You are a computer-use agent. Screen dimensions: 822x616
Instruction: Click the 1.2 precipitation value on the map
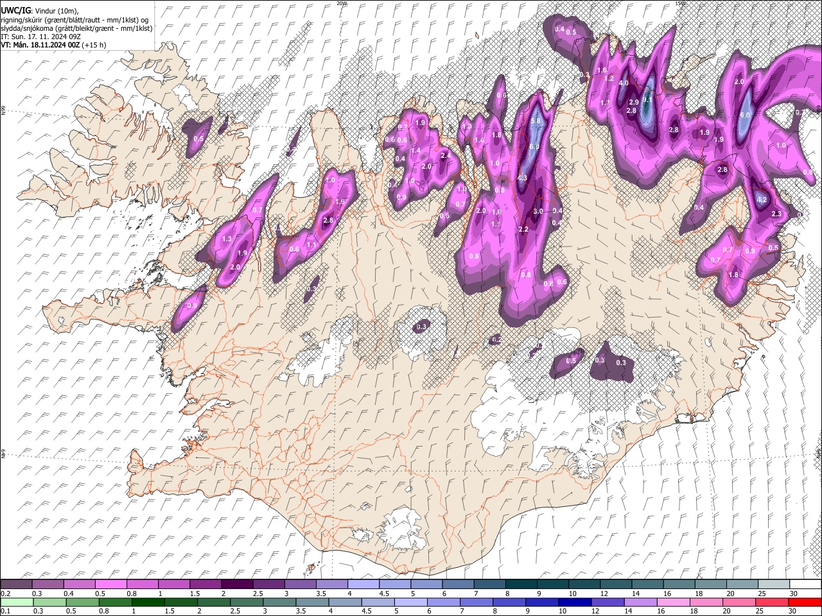[x=609, y=78]
